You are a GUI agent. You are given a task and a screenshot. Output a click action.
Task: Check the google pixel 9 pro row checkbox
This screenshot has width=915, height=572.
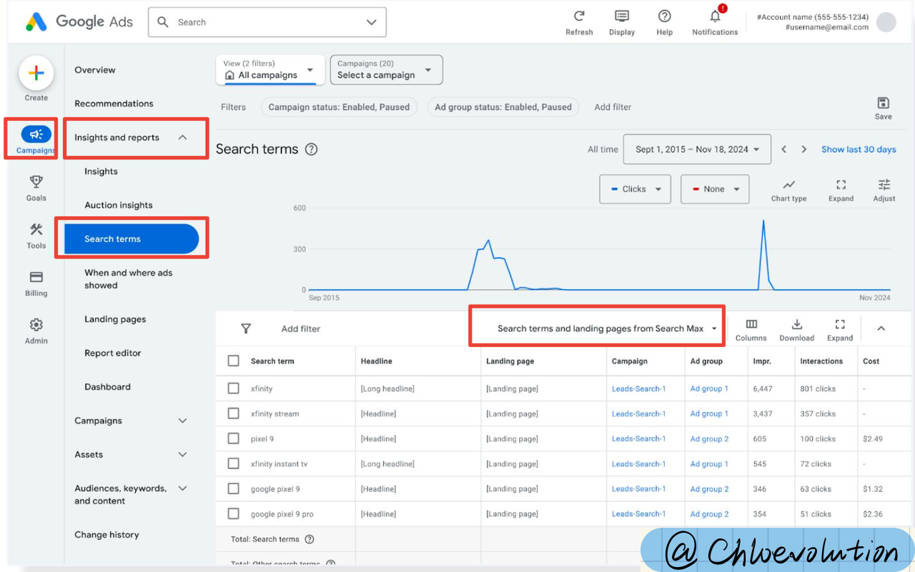coord(234,513)
